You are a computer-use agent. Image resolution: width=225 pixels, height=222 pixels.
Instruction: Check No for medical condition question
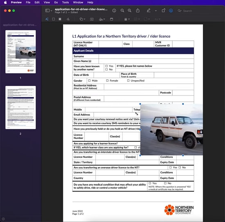165,183
